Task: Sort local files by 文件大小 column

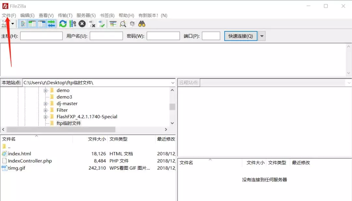Action: point(90,139)
